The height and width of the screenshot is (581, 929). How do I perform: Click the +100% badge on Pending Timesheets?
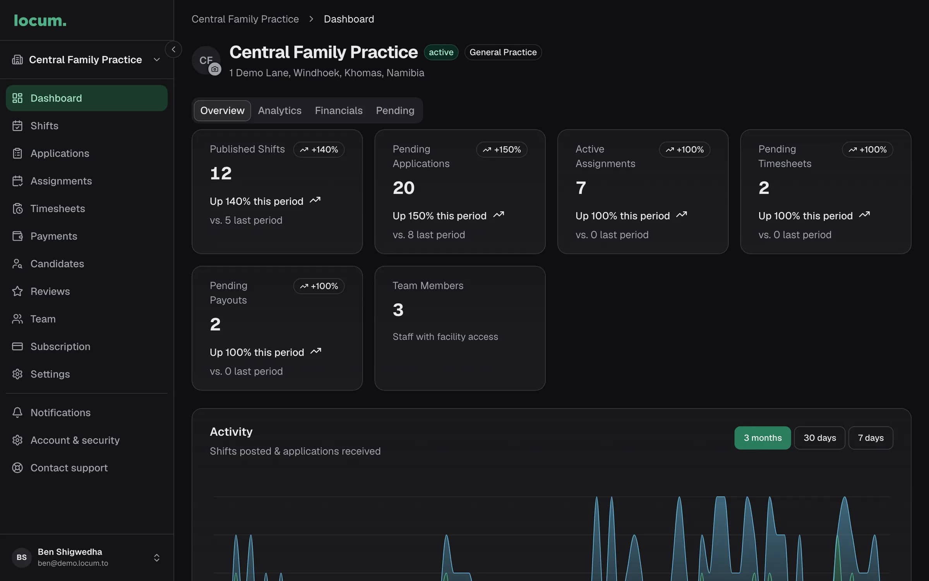click(867, 150)
